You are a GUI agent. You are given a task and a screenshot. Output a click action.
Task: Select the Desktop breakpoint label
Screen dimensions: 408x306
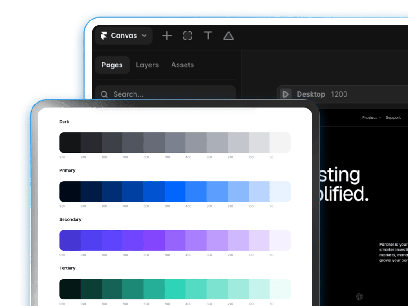[311, 94]
